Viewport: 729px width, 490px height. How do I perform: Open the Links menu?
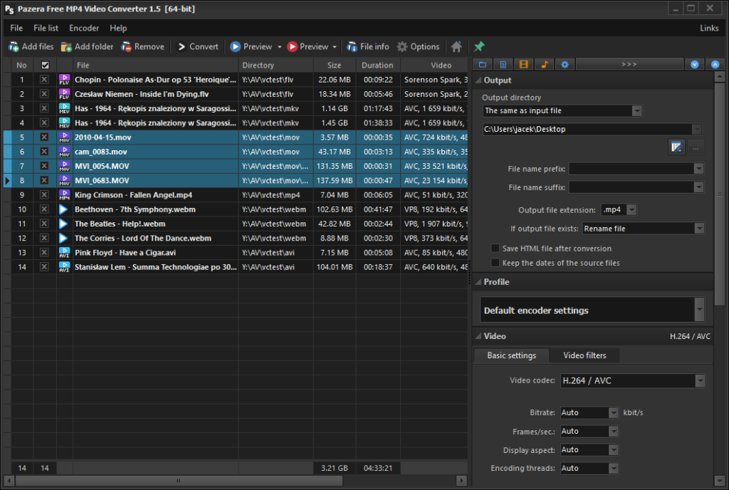pos(709,28)
